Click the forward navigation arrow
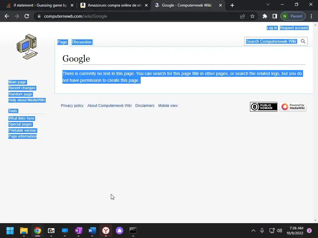 click(17, 16)
